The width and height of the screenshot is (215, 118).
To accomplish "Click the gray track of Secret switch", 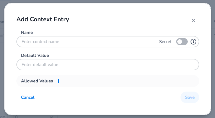I will click(185, 42).
